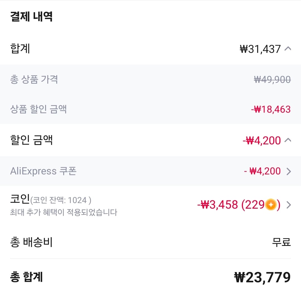Click the ₩23,779 grand total
The width and height of the screenshot is (301, 294).
(262, 277)
